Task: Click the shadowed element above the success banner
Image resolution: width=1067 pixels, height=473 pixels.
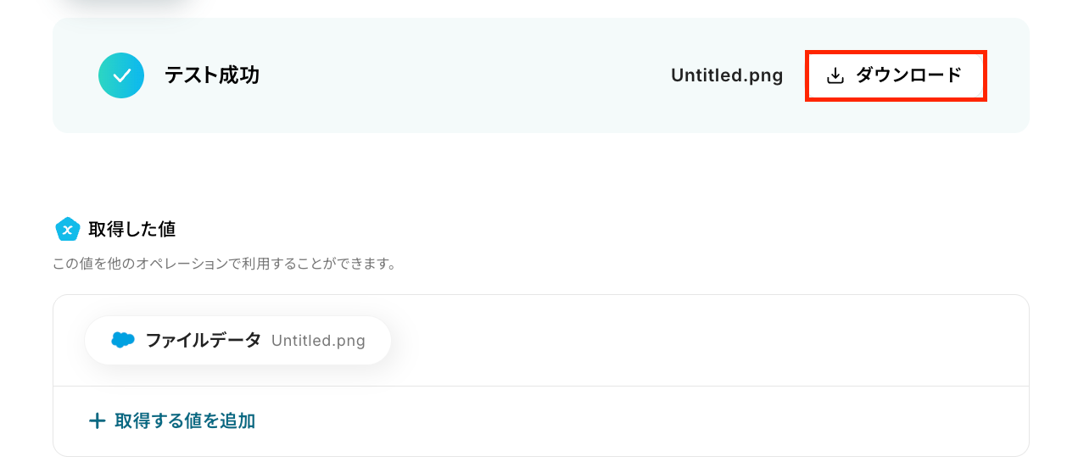Action: [127, 5]
